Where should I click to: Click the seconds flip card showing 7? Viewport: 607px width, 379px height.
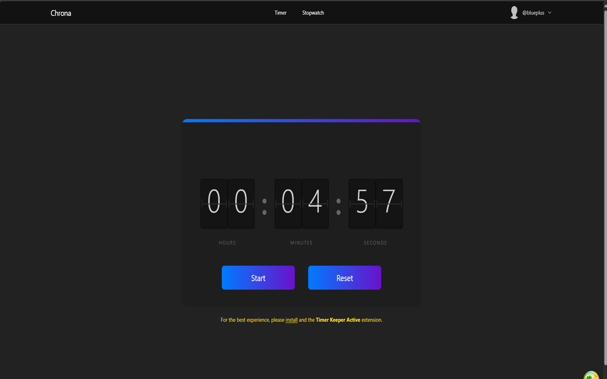pos(389,203)
